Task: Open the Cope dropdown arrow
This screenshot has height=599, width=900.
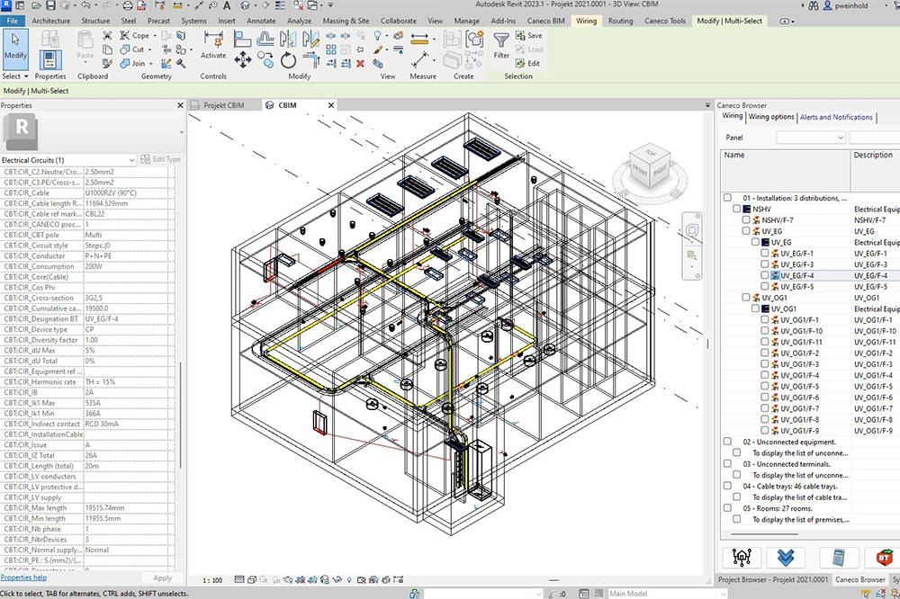Action: pos(155,36)
